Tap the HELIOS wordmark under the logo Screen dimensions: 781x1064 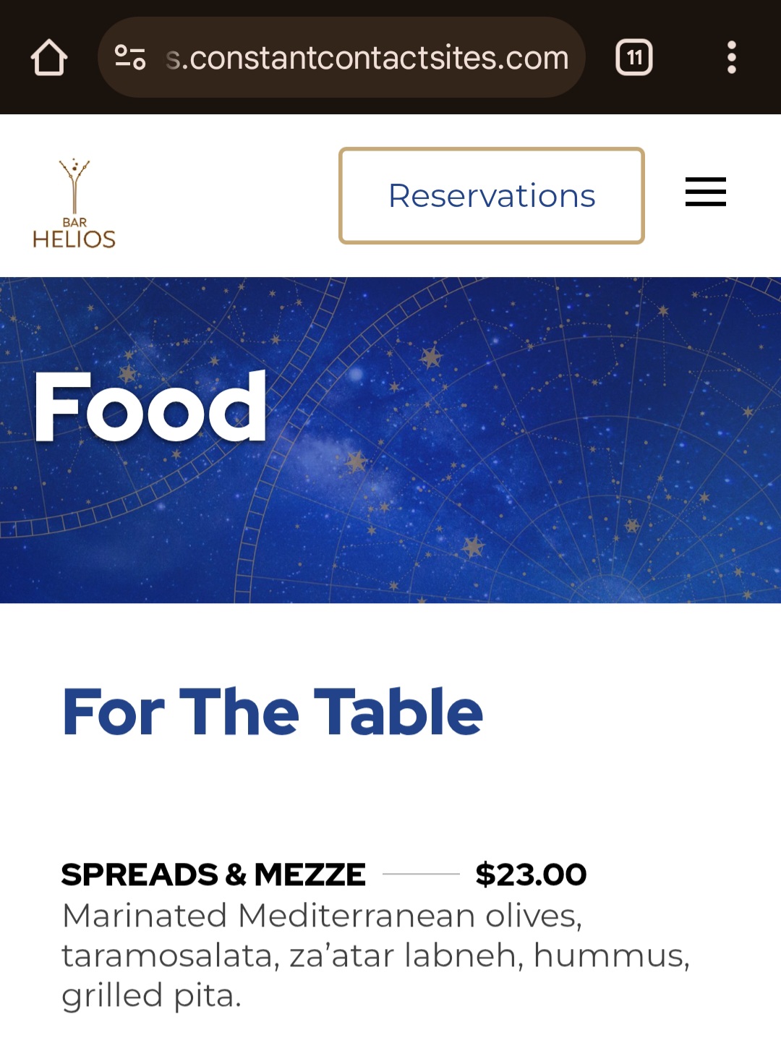tap(74, 239)
